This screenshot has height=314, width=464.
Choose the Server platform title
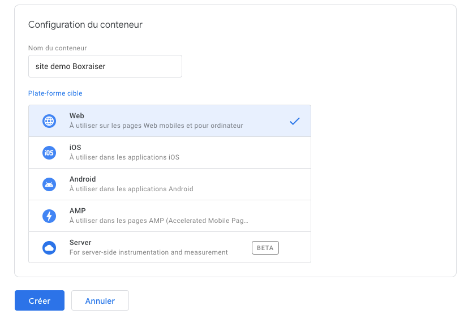(x=80, y=243)
